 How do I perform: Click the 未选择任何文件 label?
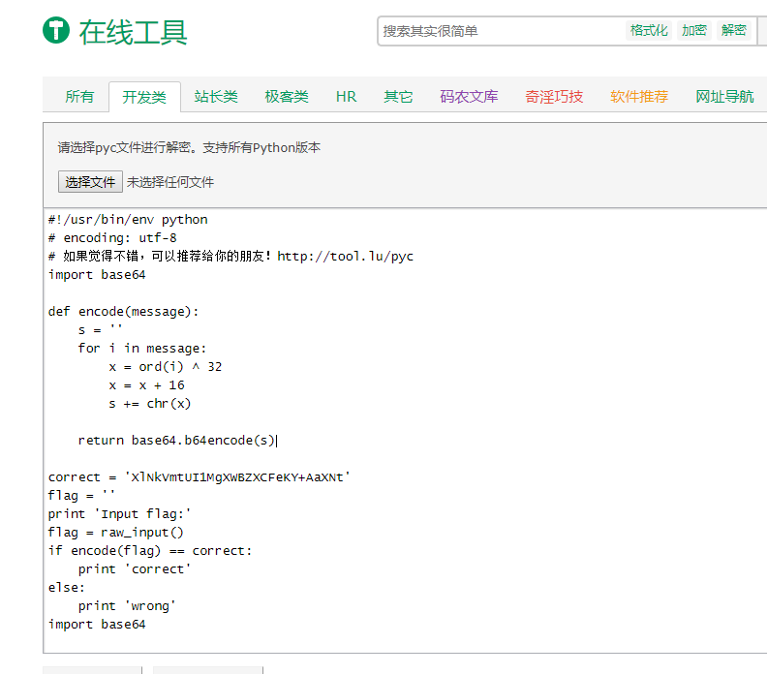tap(170, 182)
